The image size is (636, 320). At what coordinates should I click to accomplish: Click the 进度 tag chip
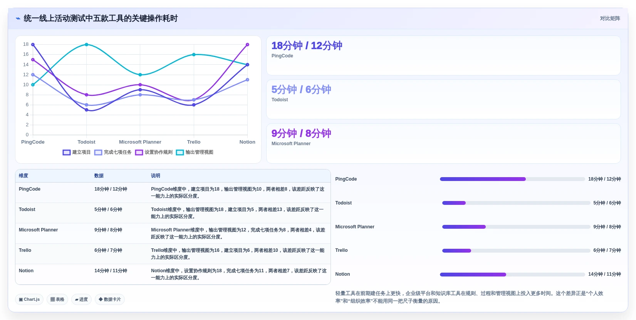click(x=81, y=299)
